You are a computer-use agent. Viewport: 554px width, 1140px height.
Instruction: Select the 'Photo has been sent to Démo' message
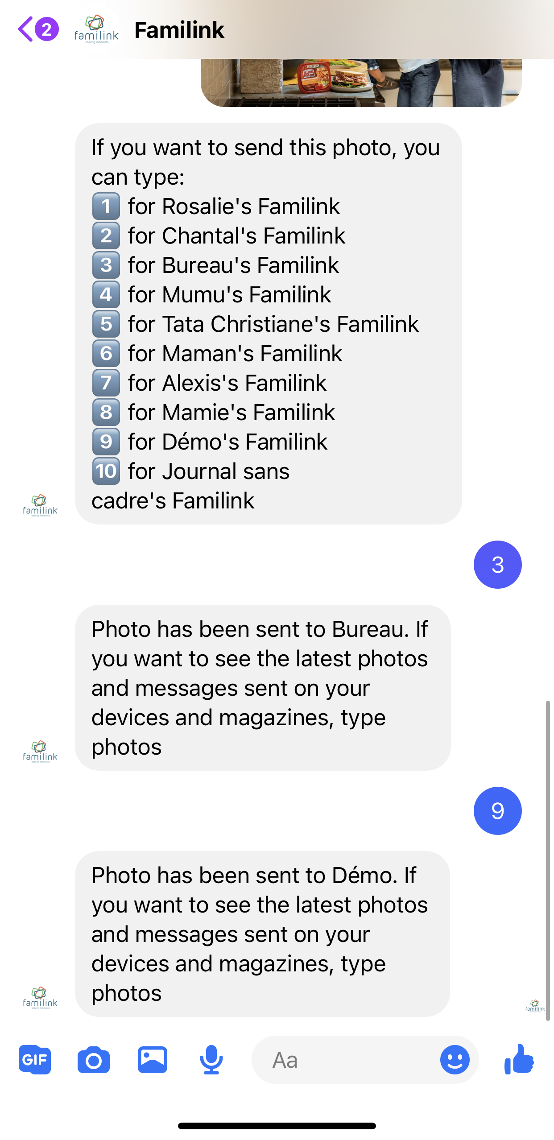[262, 934]
